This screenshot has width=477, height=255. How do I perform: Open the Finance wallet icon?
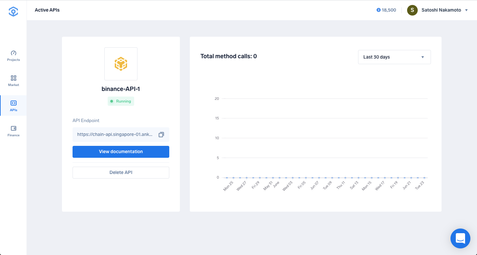[14, 128]
